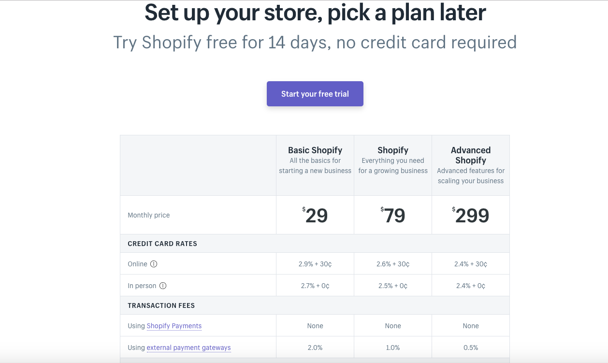608x363 pixels.
Task: Click the In person info icon
Action: pyautogui.click(x=163, y=286)
